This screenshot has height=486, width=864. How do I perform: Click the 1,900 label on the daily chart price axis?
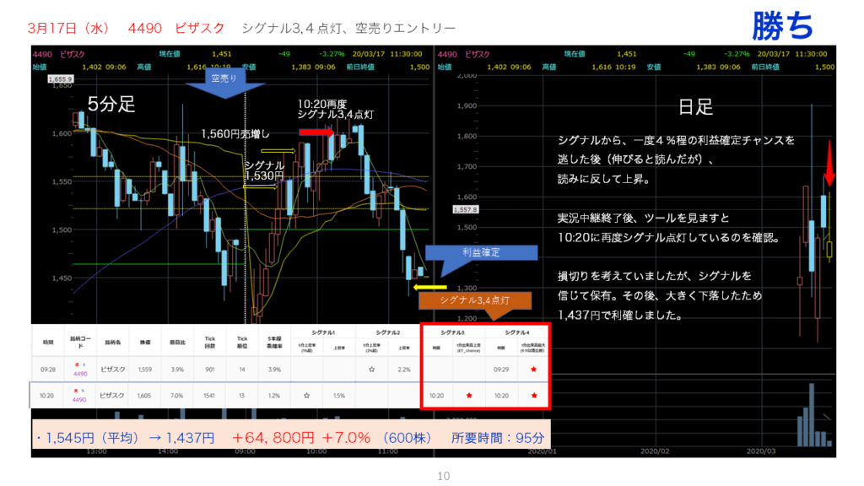(x=467, y=105)
